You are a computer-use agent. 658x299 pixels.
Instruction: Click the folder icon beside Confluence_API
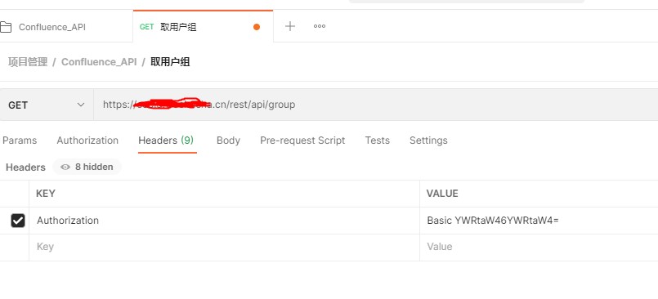coord(6,27)
